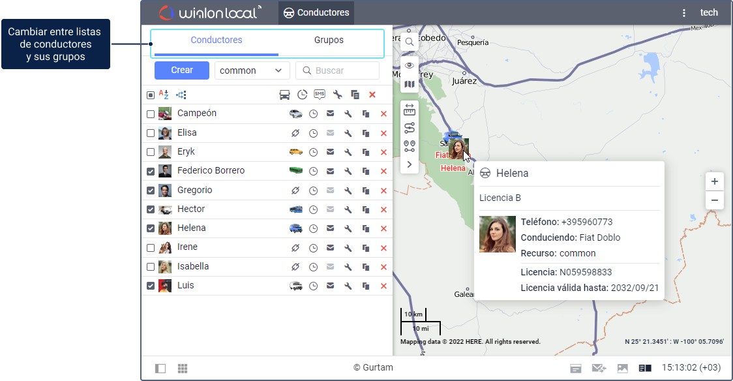Viewport: 733px width, 381px height.
Task: Uncheck the Gregorio driver checkbox
Action: [x=151, y=190]
